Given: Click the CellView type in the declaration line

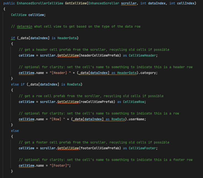Looking at the screenshot, I should pos(19,15).
